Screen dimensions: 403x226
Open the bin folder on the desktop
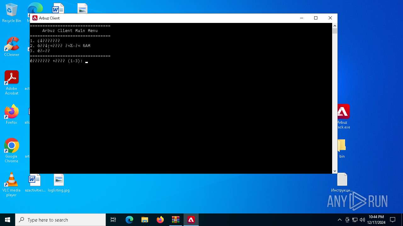click(342, 149)
